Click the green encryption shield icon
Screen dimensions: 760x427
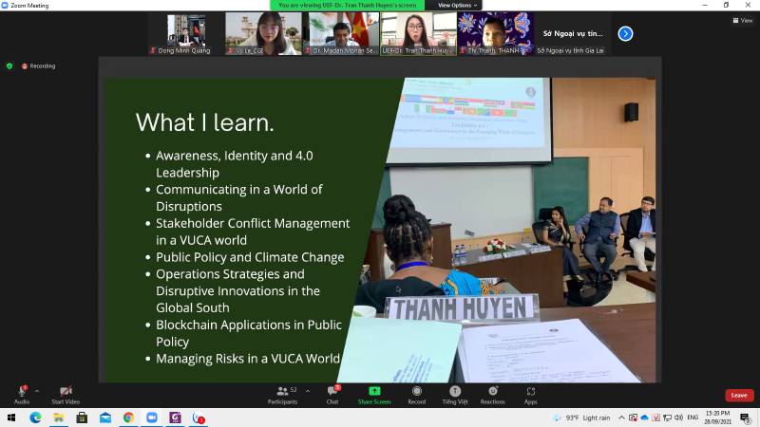(9, 65)
